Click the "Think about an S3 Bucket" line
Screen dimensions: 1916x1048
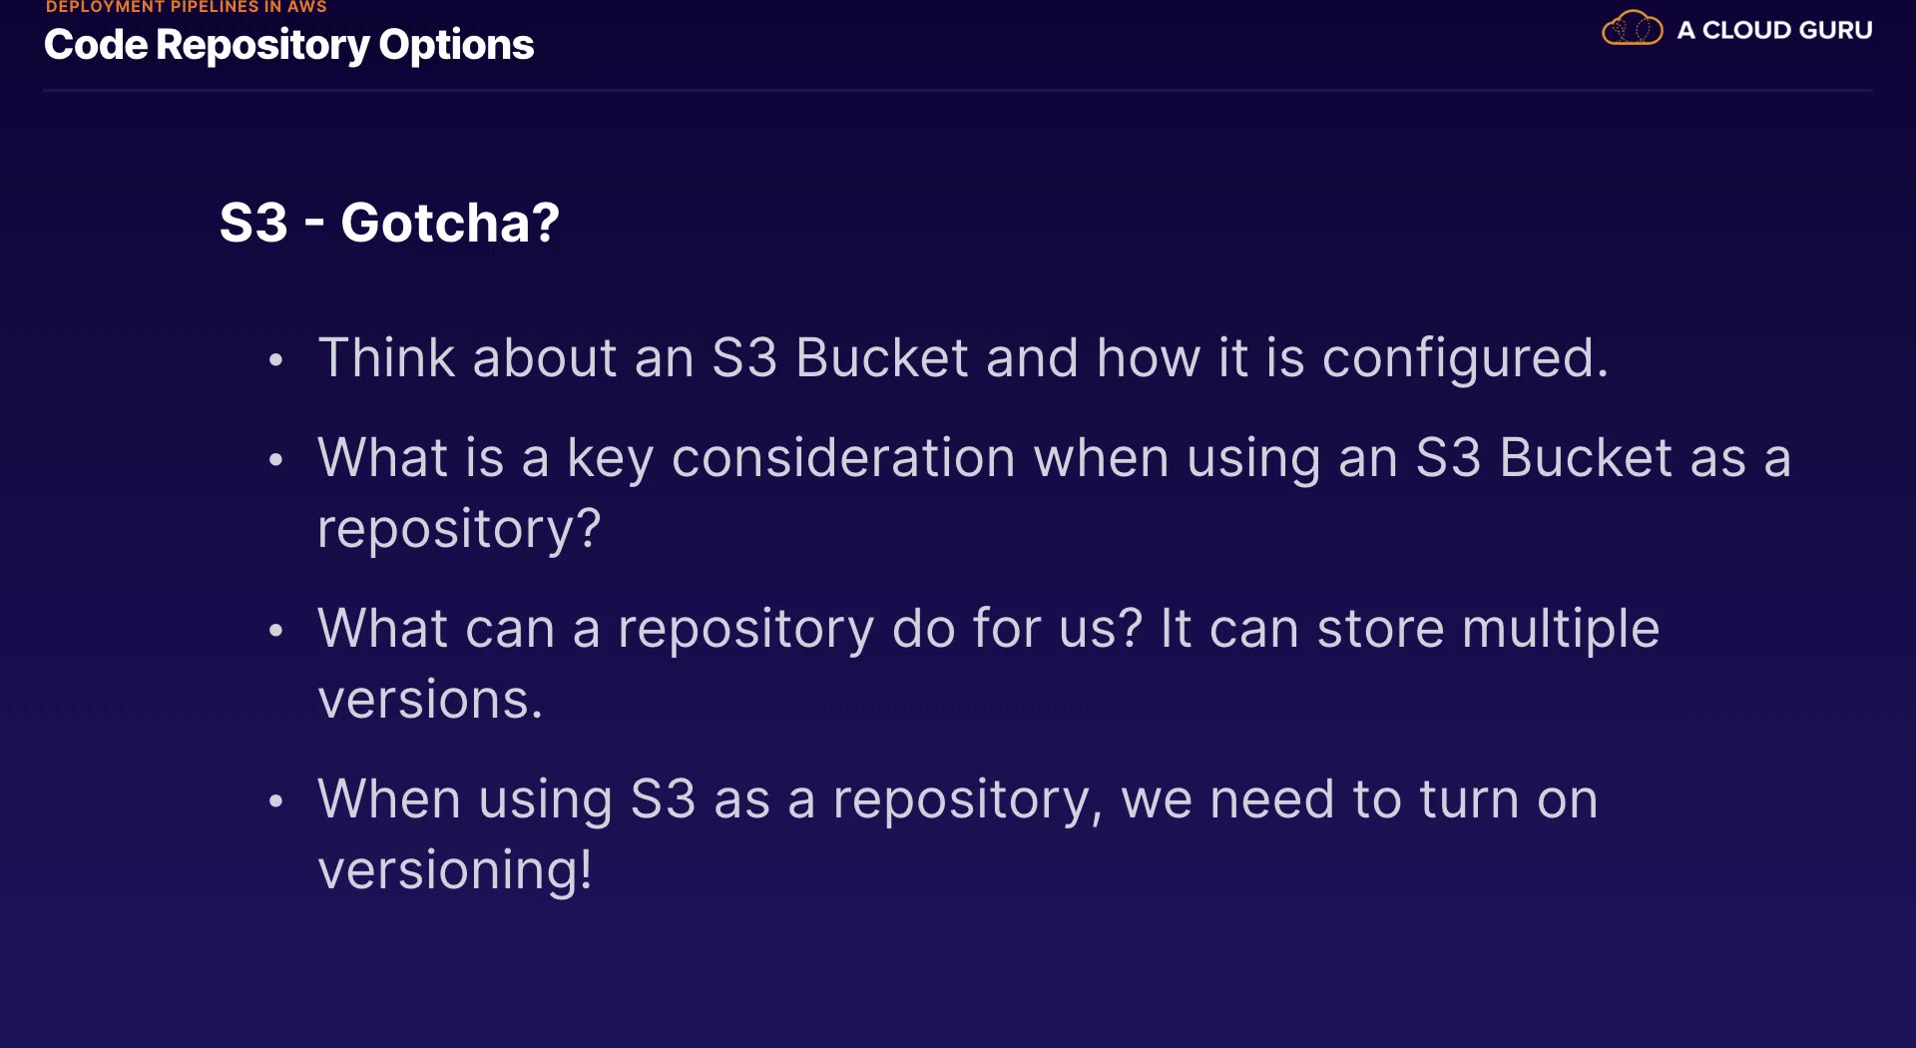962,357
